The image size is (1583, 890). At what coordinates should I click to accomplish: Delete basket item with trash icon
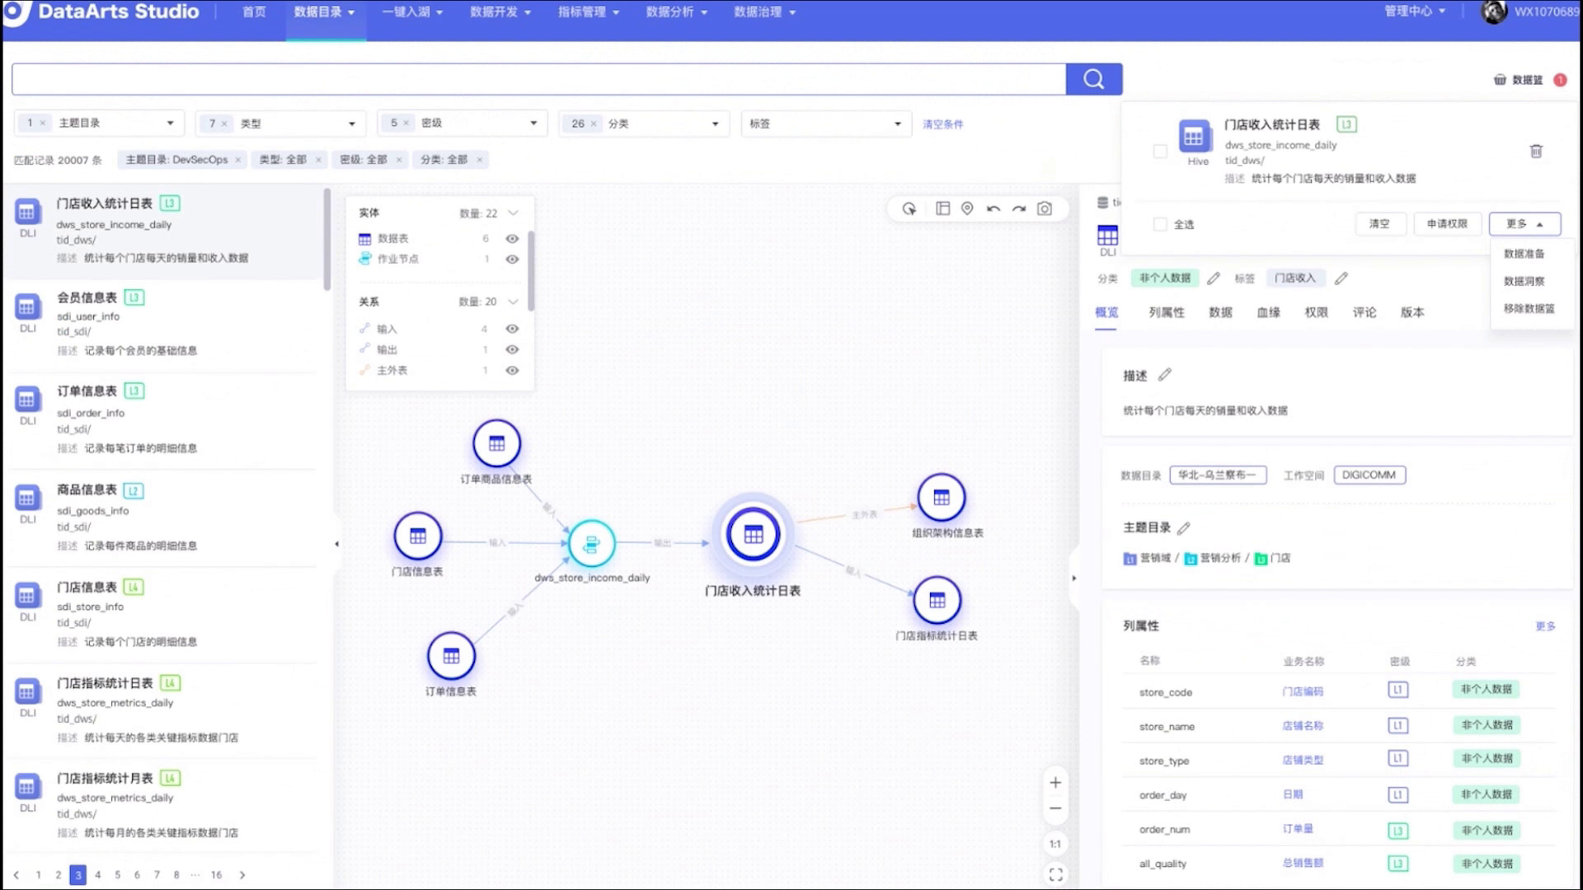pos(1536,151)
